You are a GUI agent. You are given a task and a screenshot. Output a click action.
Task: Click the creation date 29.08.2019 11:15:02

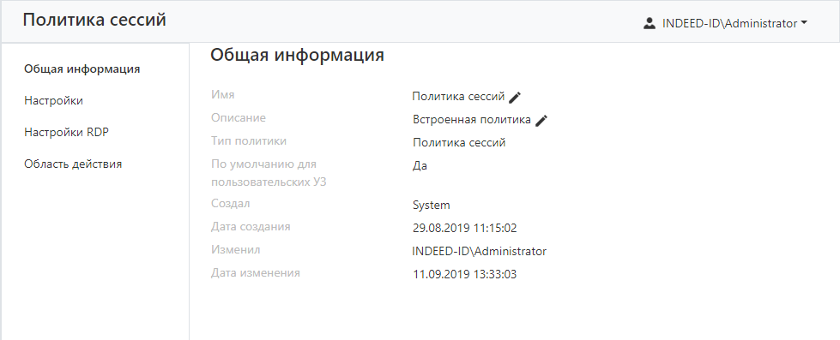point(464,229)
